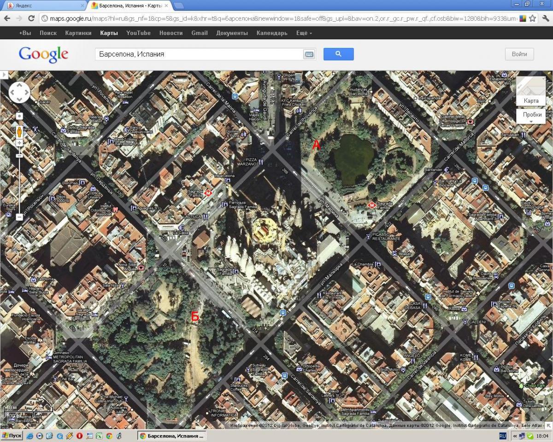The image size is (553, 442).
Task: Zoom in with the plus button
Action: [19, 143]
